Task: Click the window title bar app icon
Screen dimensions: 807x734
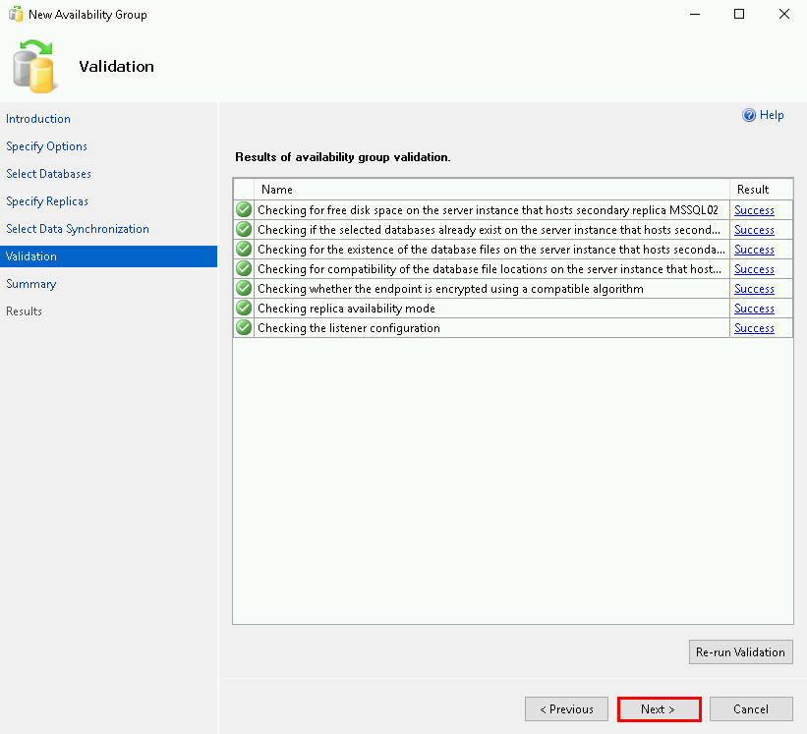Action: (16, 15)
